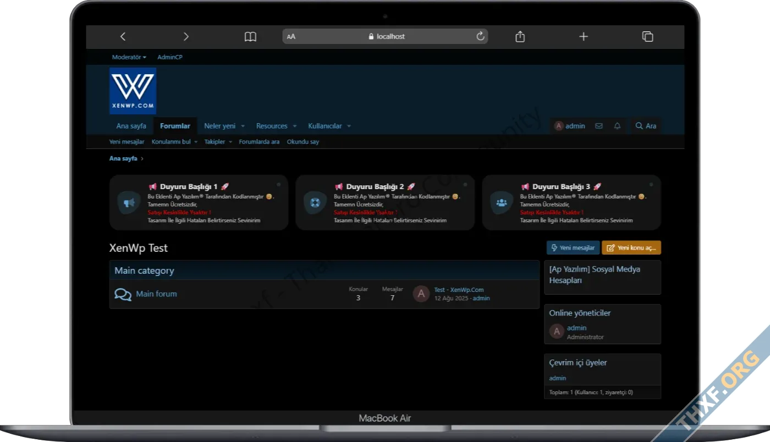Viewport: 770px width, 442px height.
Task: Open the inbox envelope icon
Action: pos(599,126)
